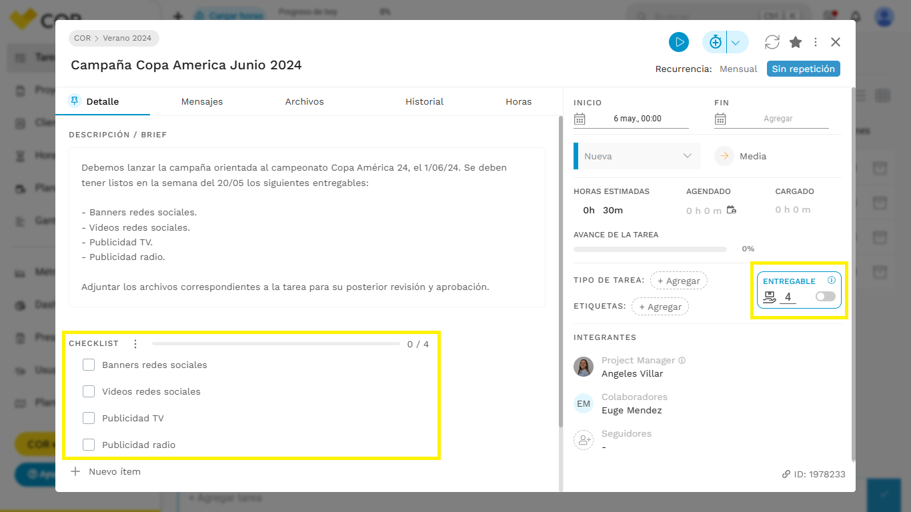Check Banners redes sociales item
Image resolution: width=911 pixels, height=512 pixels.
(x=89, y=365)
